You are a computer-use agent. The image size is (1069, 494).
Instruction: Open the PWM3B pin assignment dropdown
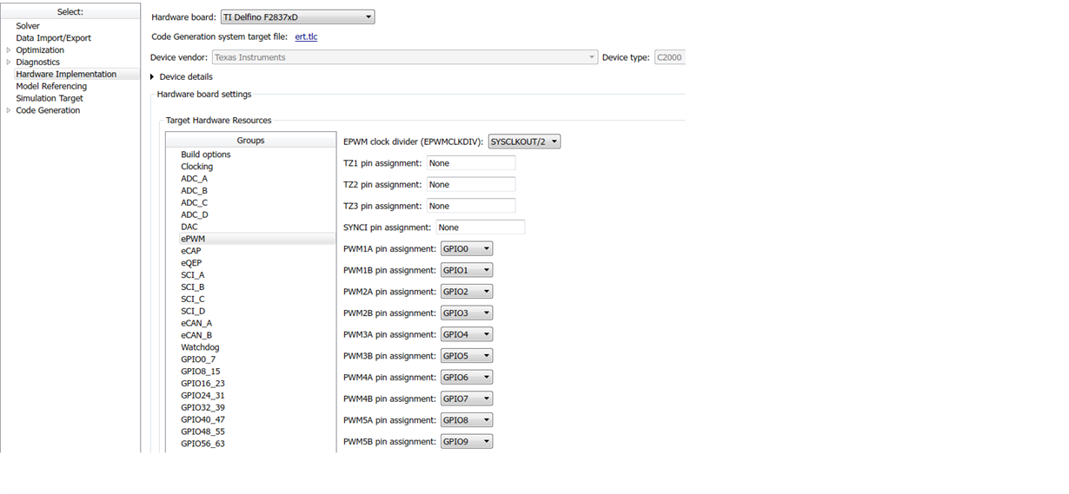pyautogui.click(x=467, y=356)
